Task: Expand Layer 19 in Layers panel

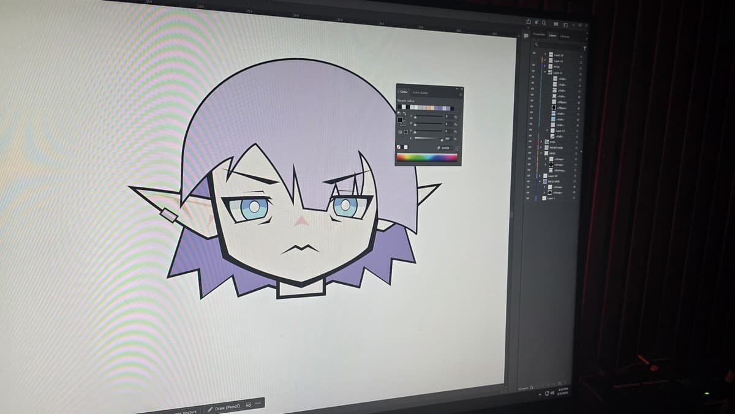Action: click(545, 55)
